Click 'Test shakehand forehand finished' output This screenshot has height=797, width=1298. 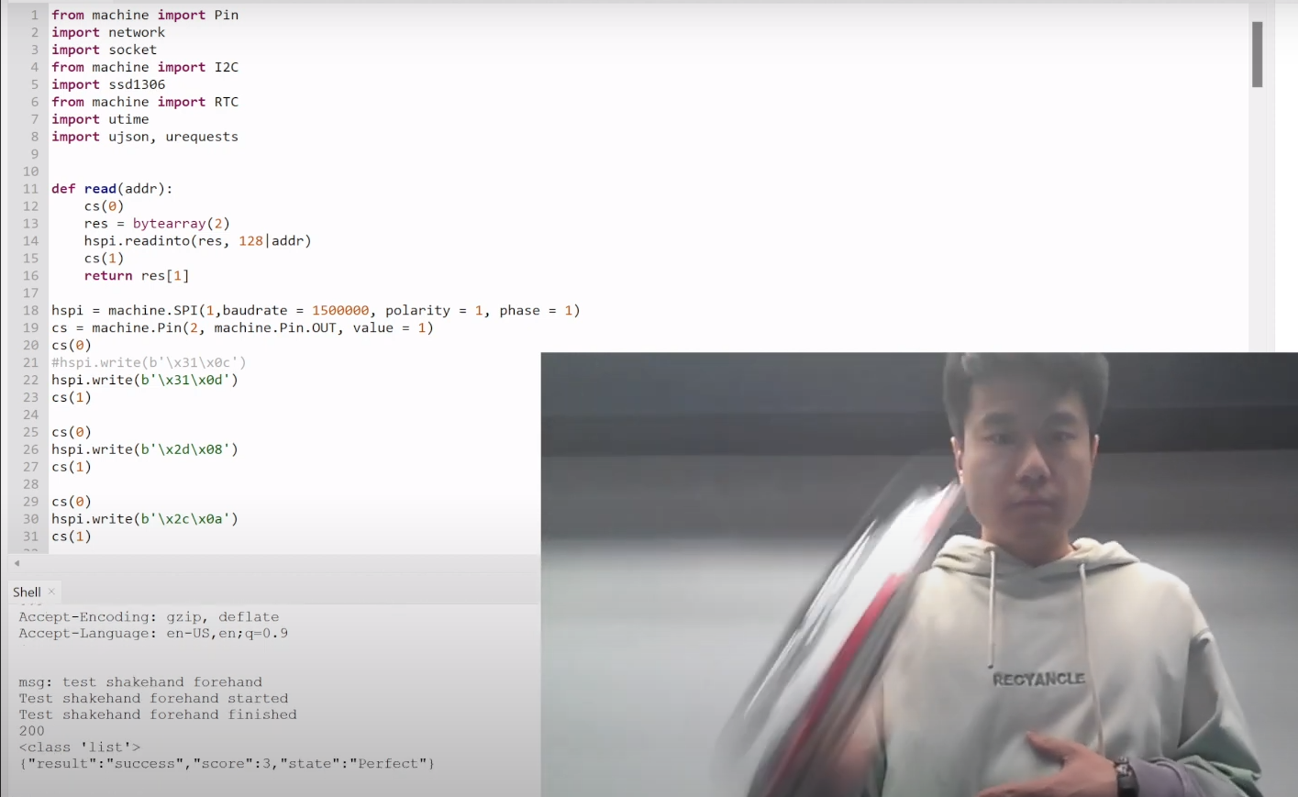(158, 715)
